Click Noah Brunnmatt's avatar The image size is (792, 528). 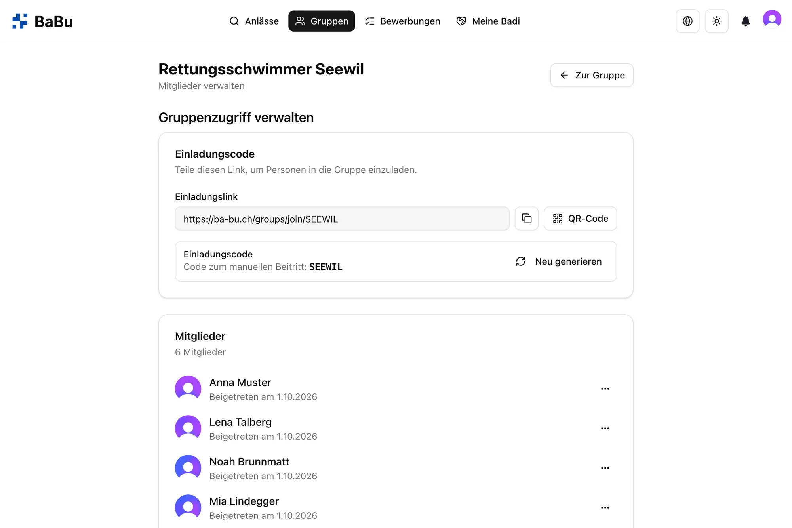coord(188,468)
